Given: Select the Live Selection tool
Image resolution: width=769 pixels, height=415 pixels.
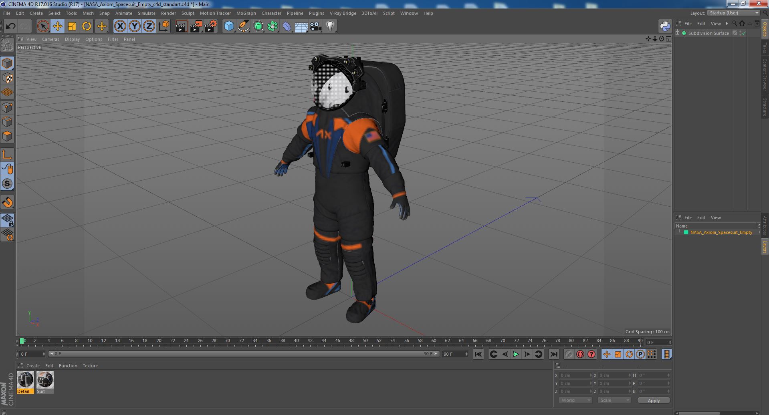Looking at the screenshot, I should coord(43,26).
